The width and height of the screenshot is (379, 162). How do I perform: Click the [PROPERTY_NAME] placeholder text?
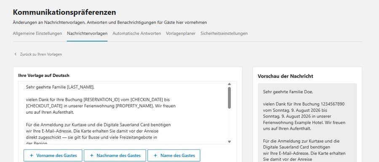coord(134,106)
